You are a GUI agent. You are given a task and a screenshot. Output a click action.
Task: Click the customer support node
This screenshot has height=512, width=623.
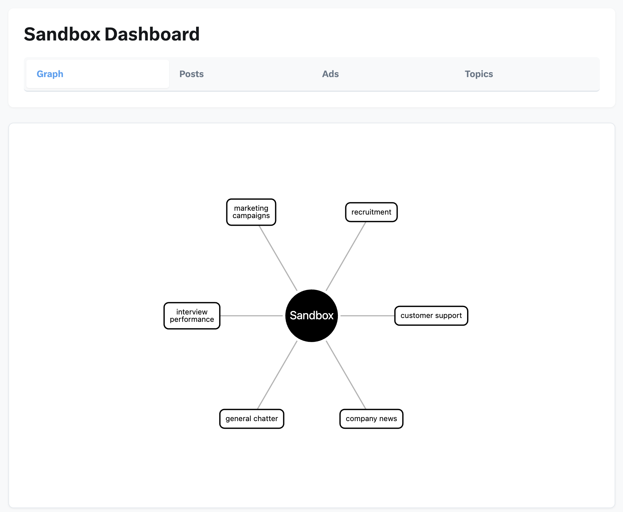[x=431, y=315]
